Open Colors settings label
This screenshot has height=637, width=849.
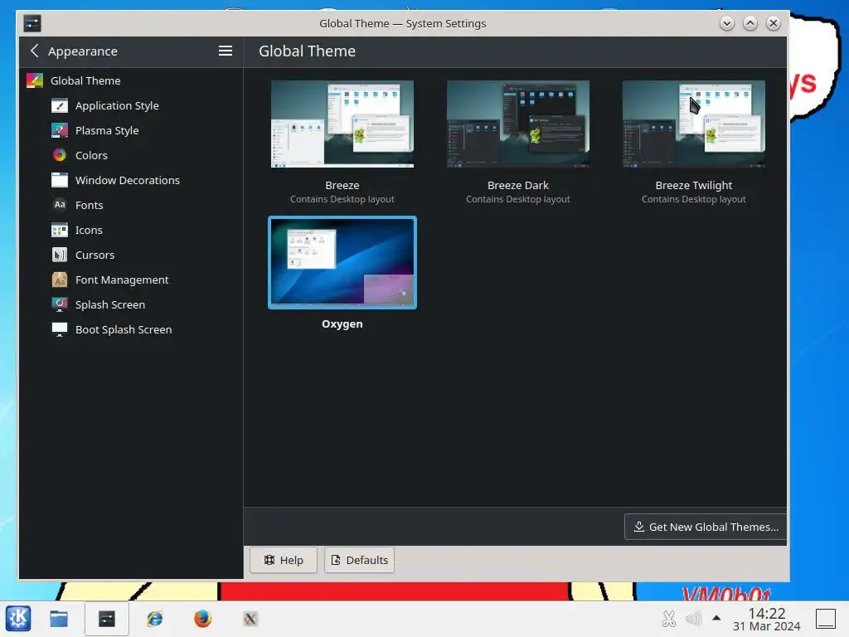(91, 155)
